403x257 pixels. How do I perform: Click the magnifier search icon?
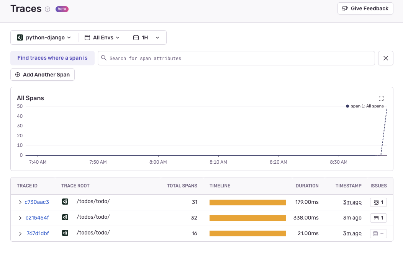coord(103,58)
